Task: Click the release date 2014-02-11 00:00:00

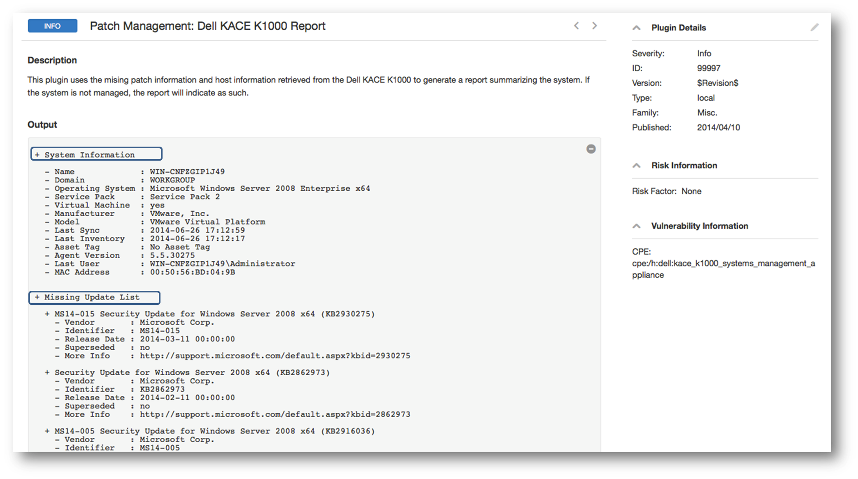Action: [187, 398]
